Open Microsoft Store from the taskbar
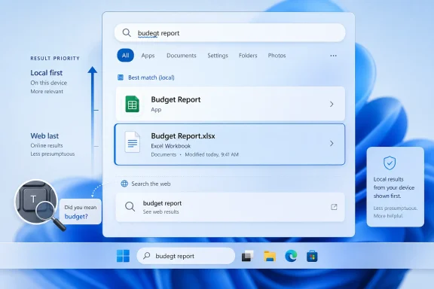This screenshot has height=289, width=434. pos(312,256)
